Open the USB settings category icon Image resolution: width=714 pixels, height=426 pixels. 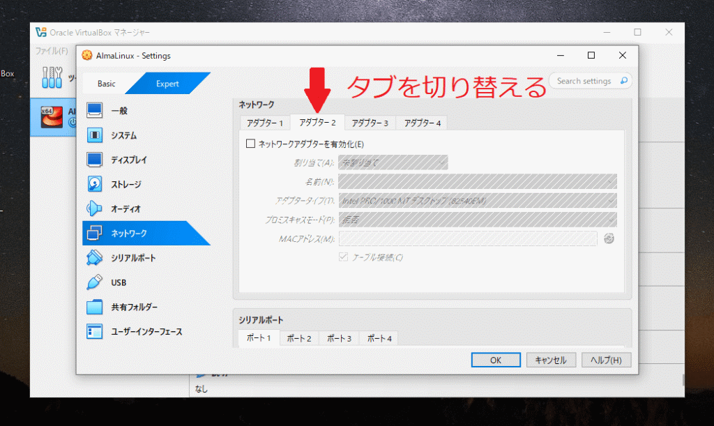[x=94, y=282]
